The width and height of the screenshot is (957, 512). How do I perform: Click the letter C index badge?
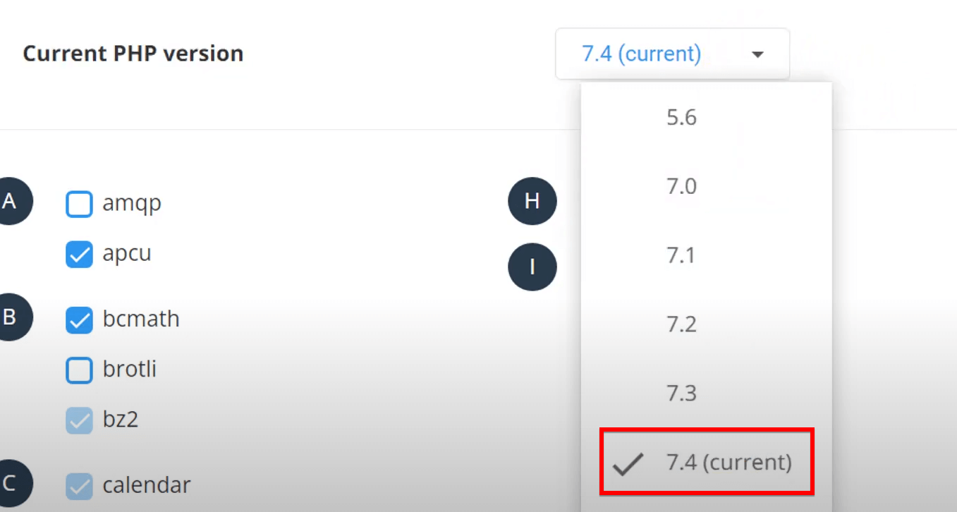coord(11,484)
